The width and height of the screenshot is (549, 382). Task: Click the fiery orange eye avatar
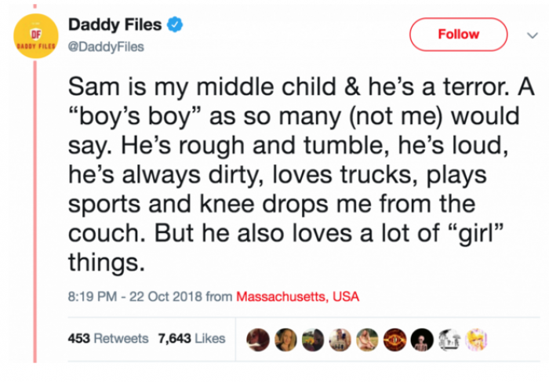coord(394,340)
